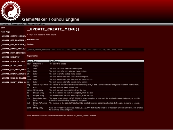Open _UPDATE_CREATE_MENU() in the sidebar
Viewport: 173px width, 130px height.
pyautogui.click(x=13, y=36)
